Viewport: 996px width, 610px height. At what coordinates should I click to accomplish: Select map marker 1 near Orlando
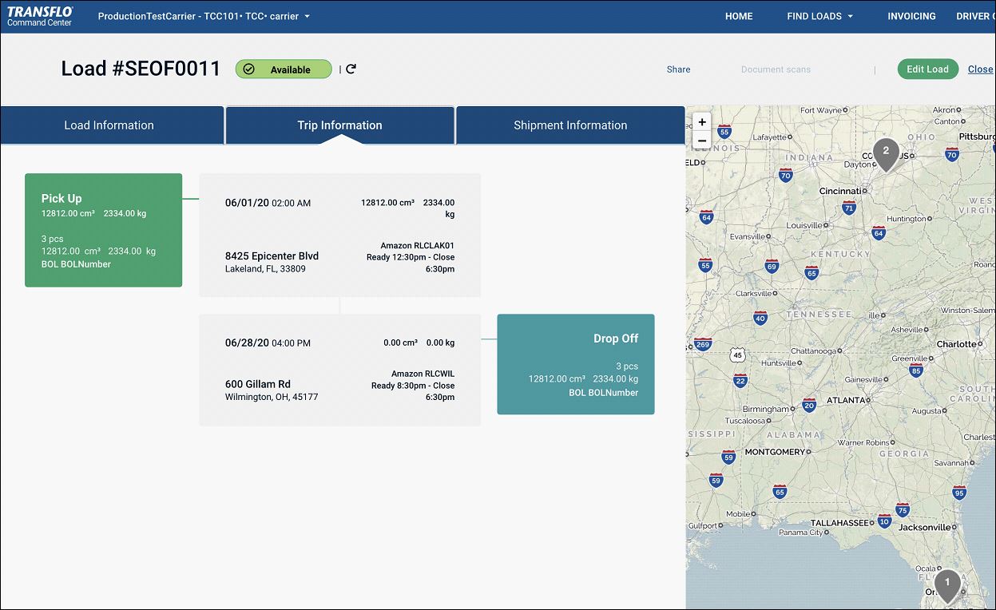[947, 584]
